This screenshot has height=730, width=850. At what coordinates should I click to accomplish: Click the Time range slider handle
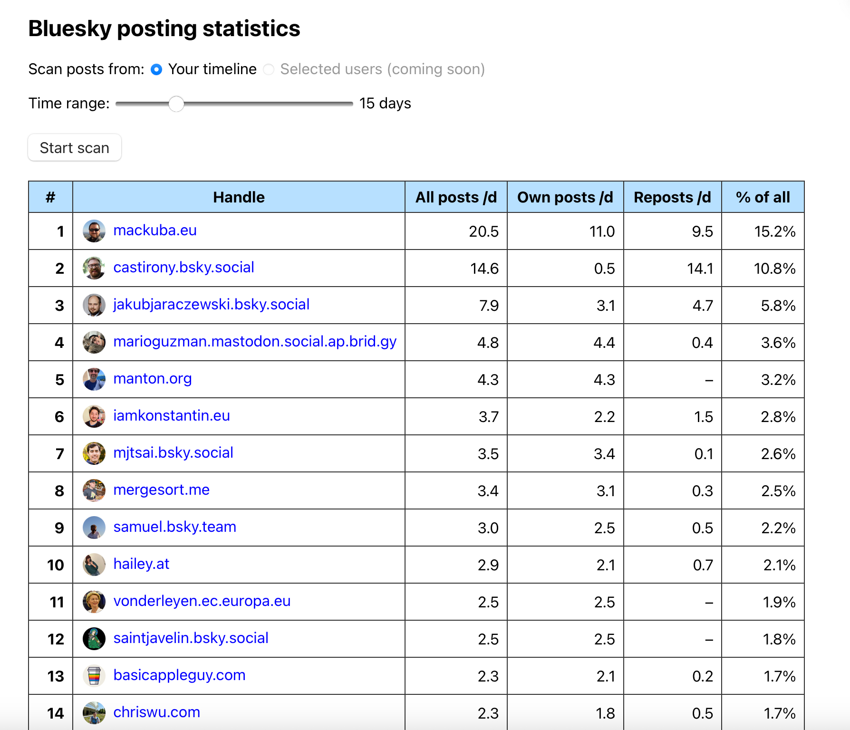point(176,104)
